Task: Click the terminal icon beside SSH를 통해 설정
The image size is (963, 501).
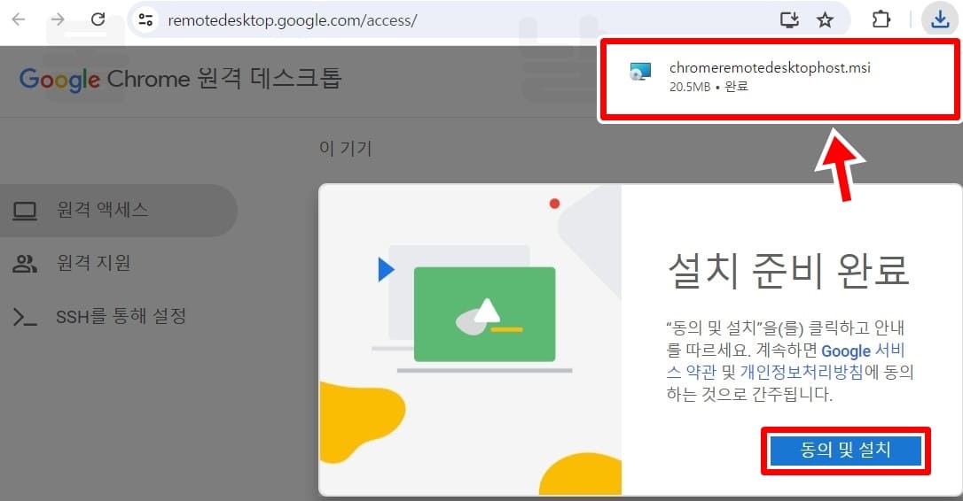Action: (x=25, y=317)
